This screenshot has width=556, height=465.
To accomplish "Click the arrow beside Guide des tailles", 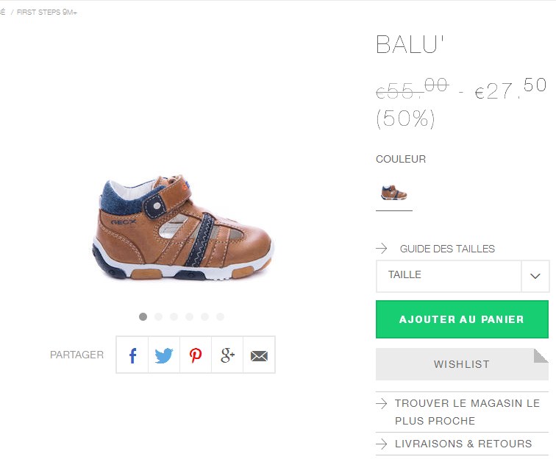I will point(382,248).
